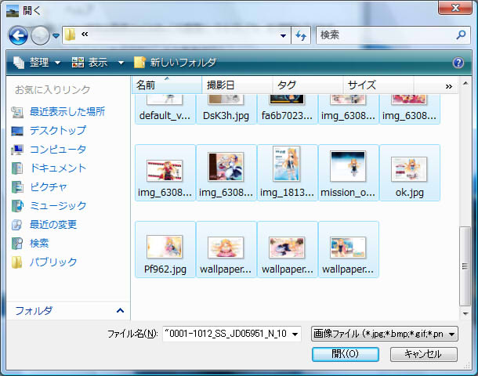Click the キャンセル cancel button
The width and height of the screenshot is (478, 376).
tap(423, 354)
